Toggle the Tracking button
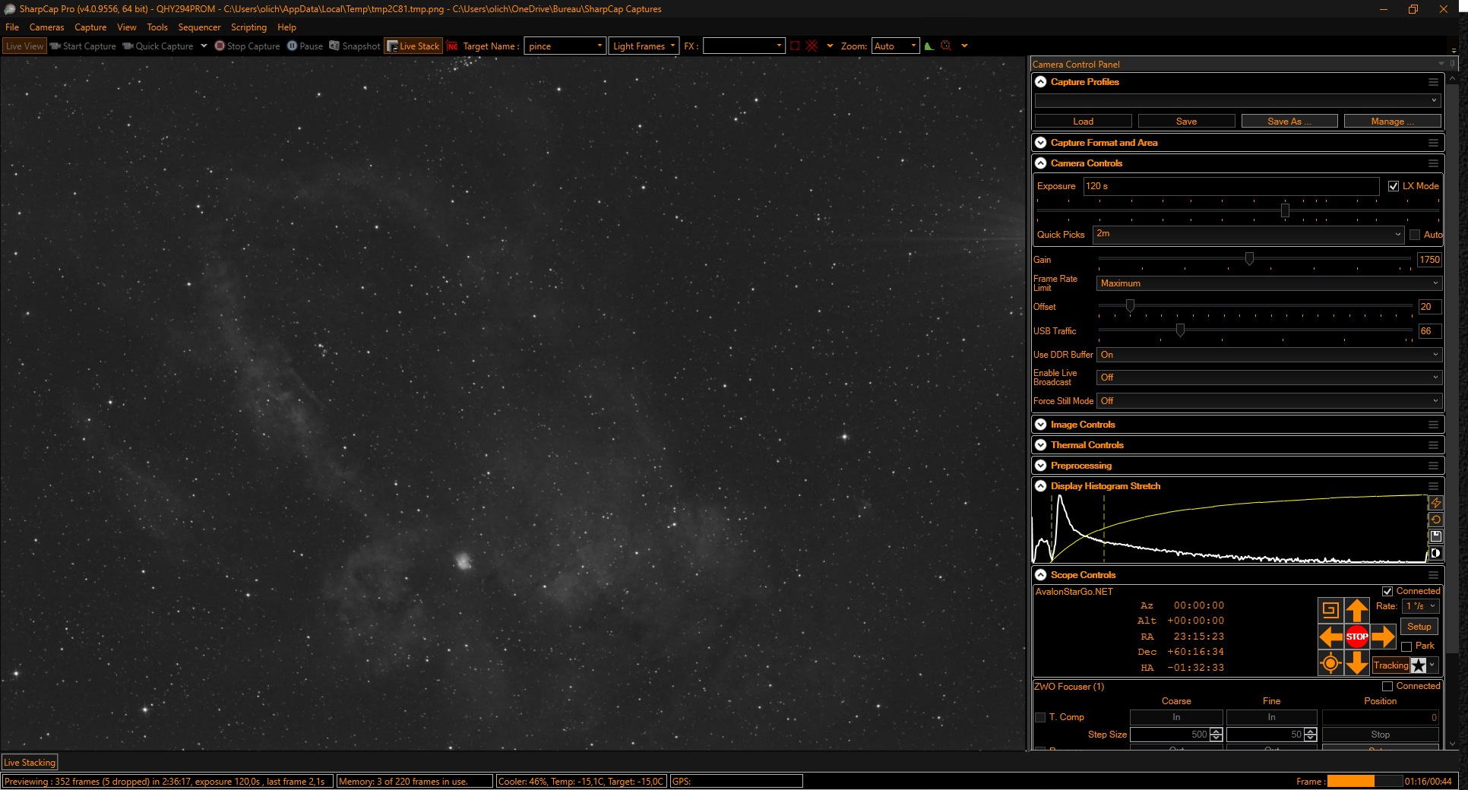Screen dimensions: 1468x790 (x=1390, y=665)
